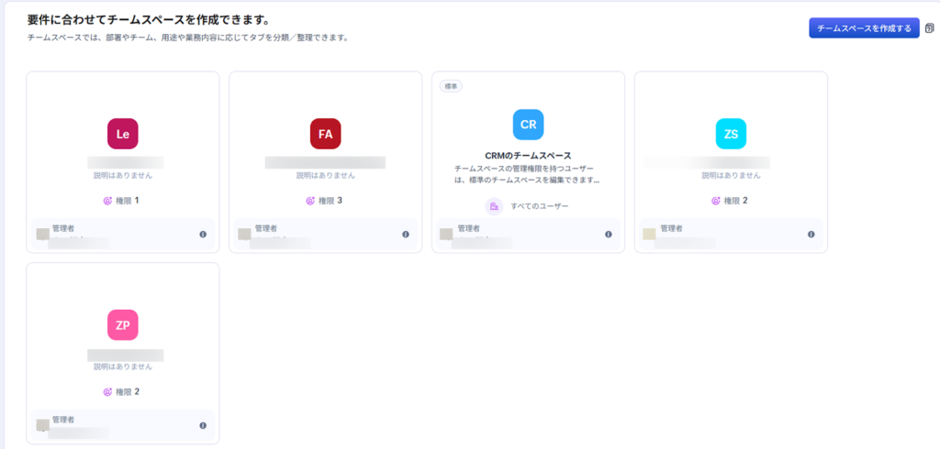
Task: Click 権限 2 in the ZP card
Action: point(122,391)
